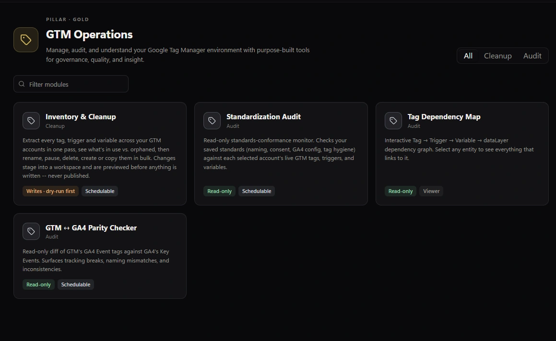Viewport: 556px width, 341px height.
Task: Click Schedulable badge on Inventory & Cleanup card
Action: point(100,191)
